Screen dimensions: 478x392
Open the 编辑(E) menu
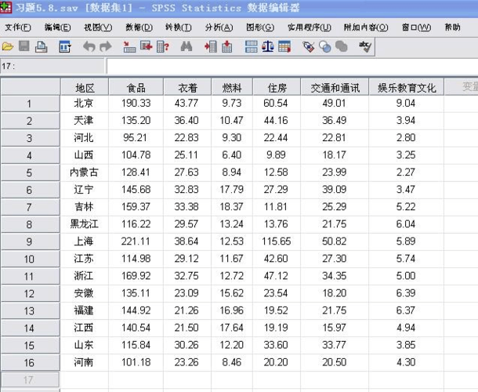point(58,27)
